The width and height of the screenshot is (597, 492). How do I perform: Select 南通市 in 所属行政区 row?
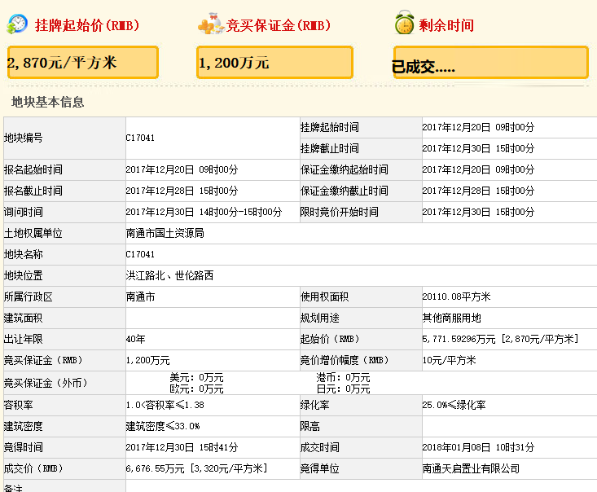(x=140, y=297)
